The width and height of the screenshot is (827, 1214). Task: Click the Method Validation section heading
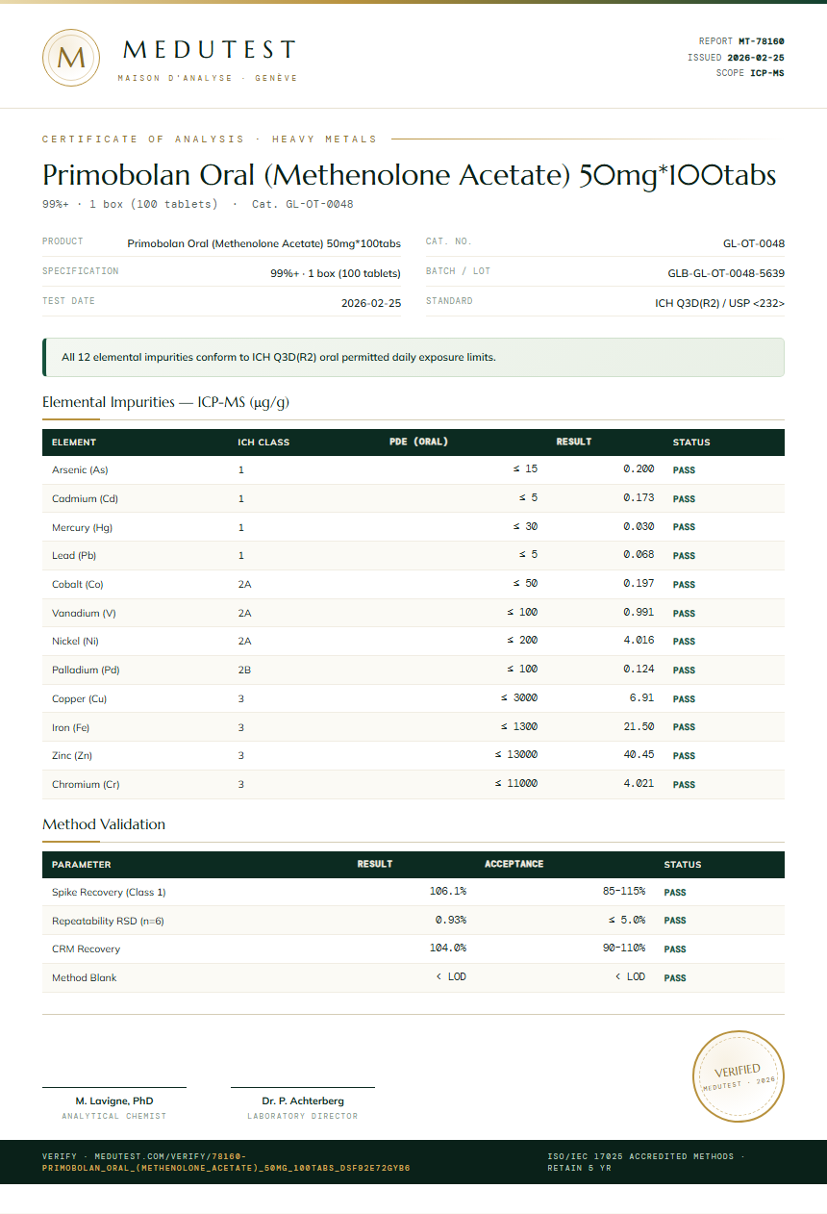coord(104,824)
